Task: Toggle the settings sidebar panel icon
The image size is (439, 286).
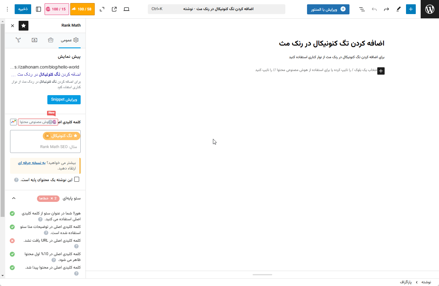Action: (38, 9)
